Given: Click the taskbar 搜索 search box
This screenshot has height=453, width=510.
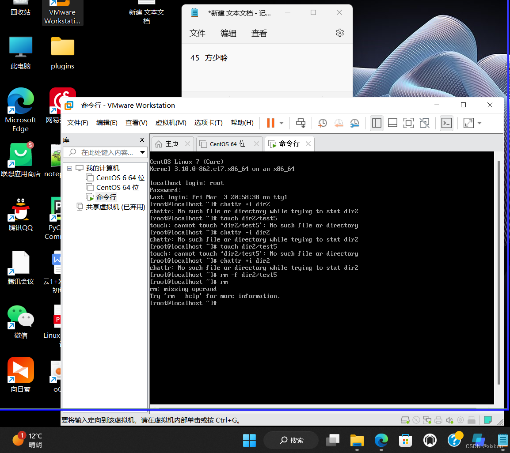Looking at the screenshot, I should [x=291, y=440].
